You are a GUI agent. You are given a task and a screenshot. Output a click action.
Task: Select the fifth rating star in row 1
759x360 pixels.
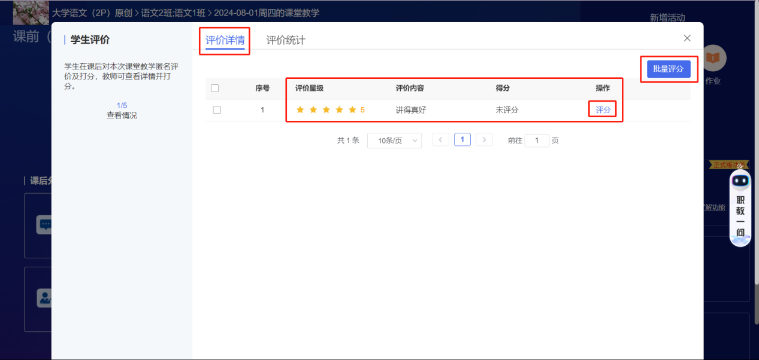(353, 109)
